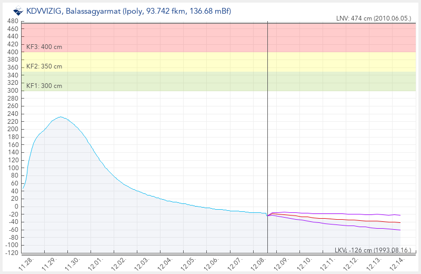421x274 pixels.
Task: Click the green KF1 alert band
Action: coord(158,81)
